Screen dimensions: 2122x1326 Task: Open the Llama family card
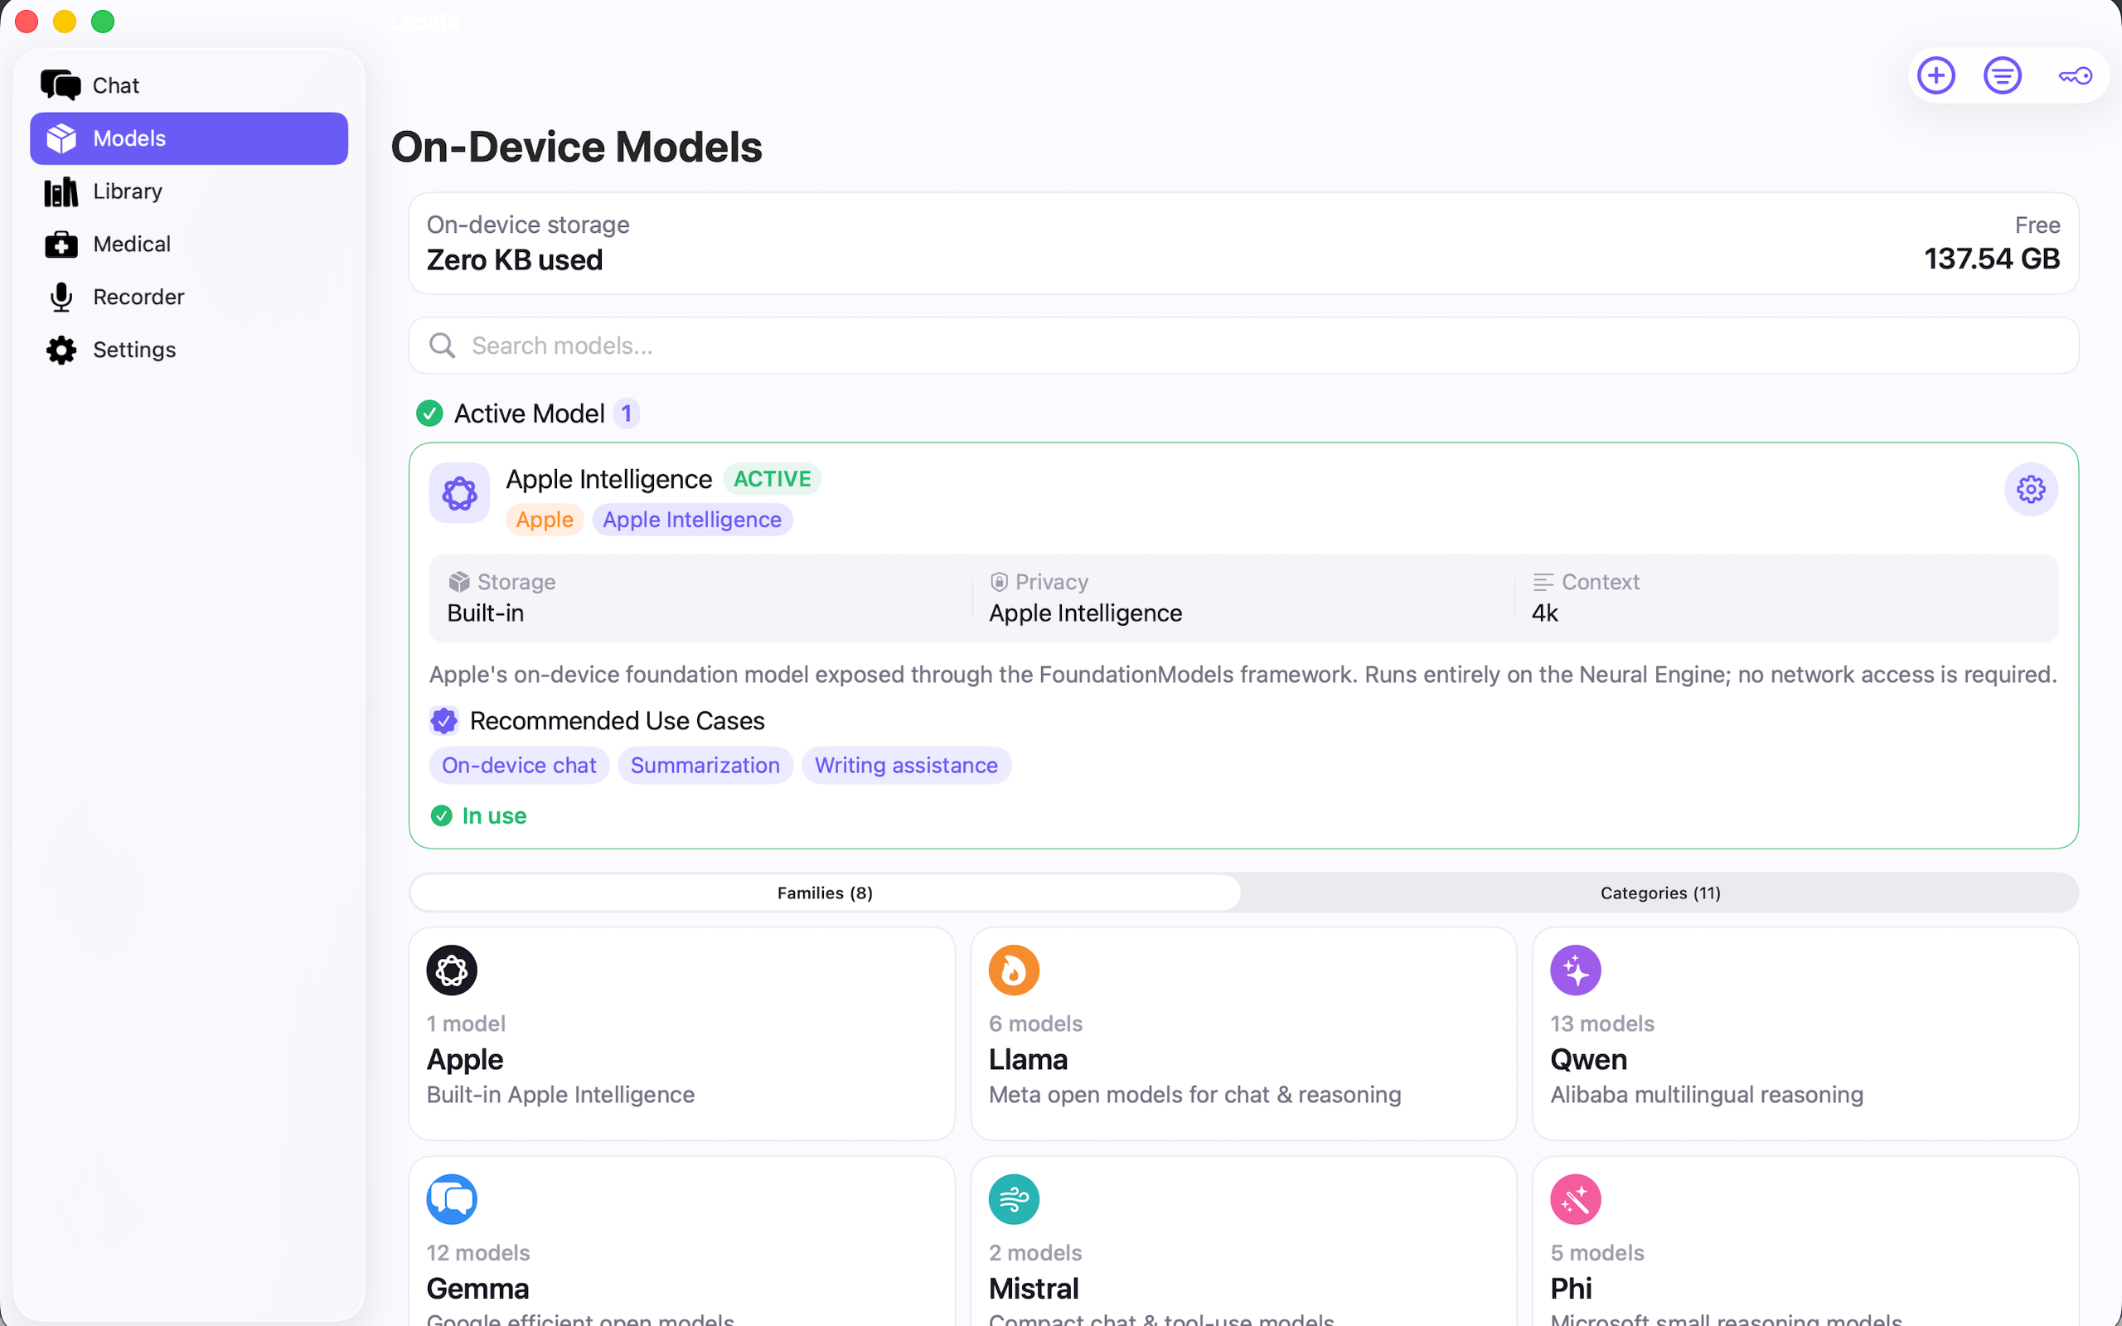tap(1243, 1034)
